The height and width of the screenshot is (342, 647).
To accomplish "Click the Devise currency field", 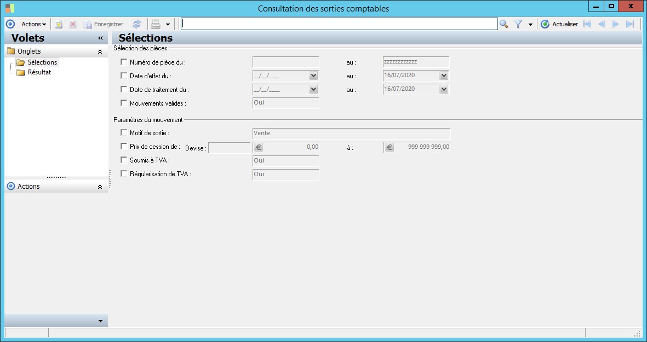I will coord(229,148).
